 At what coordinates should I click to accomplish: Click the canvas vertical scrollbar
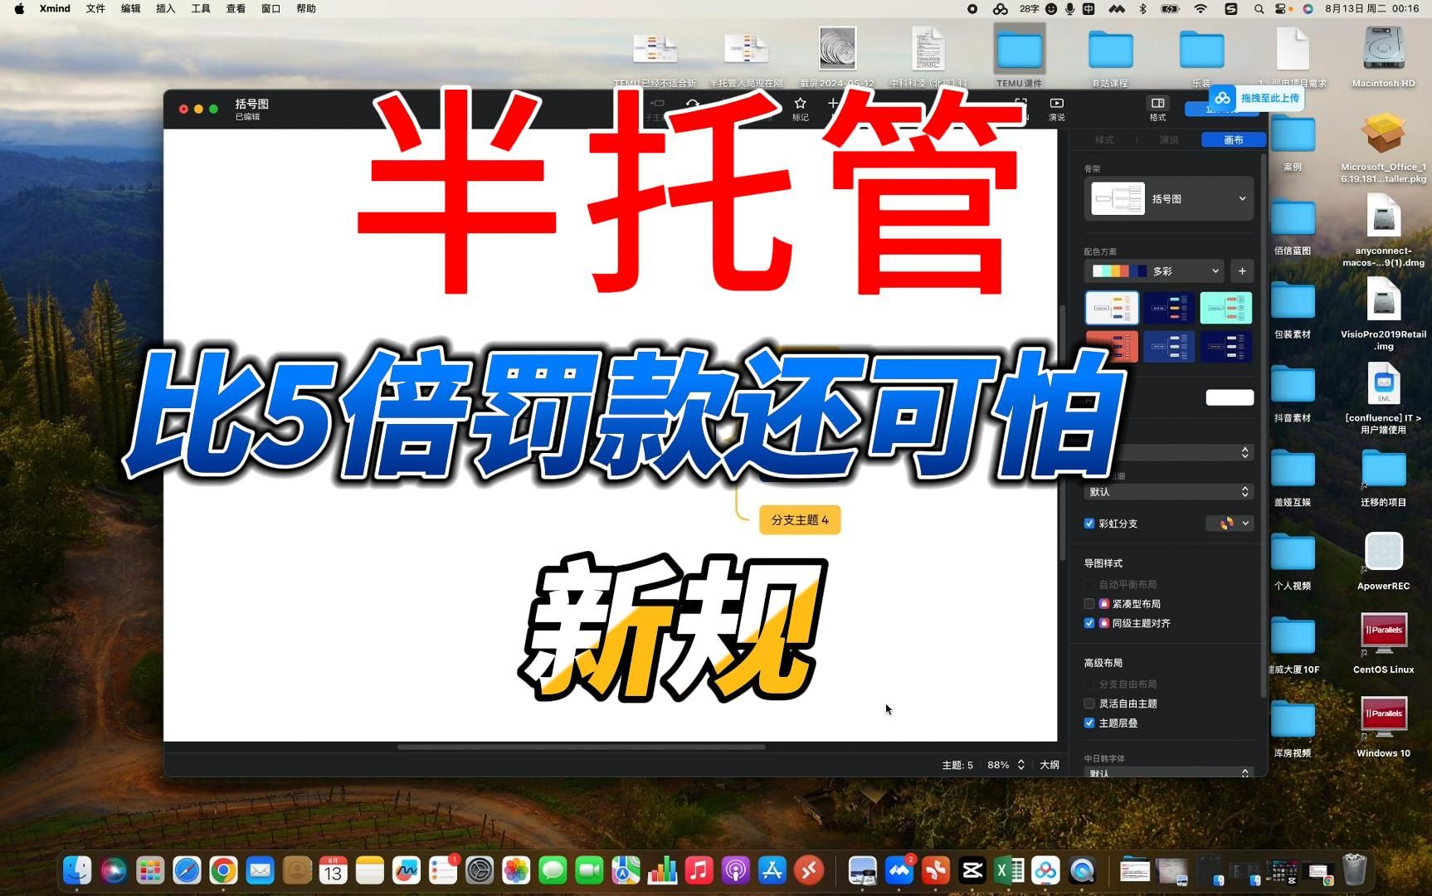(1062, 431)
